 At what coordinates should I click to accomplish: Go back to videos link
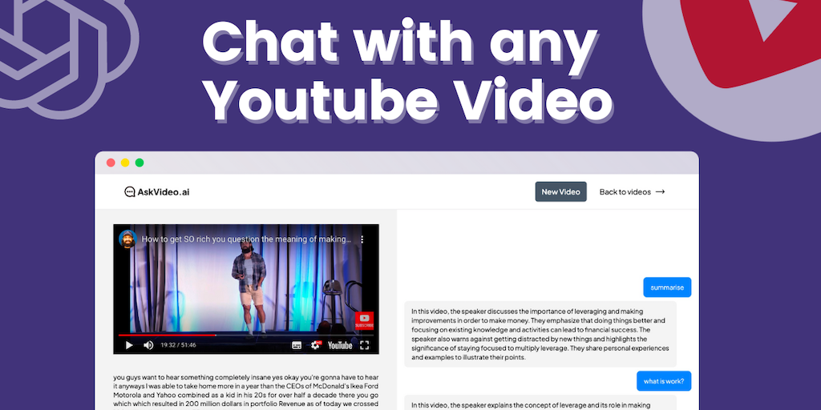(632, 192)
